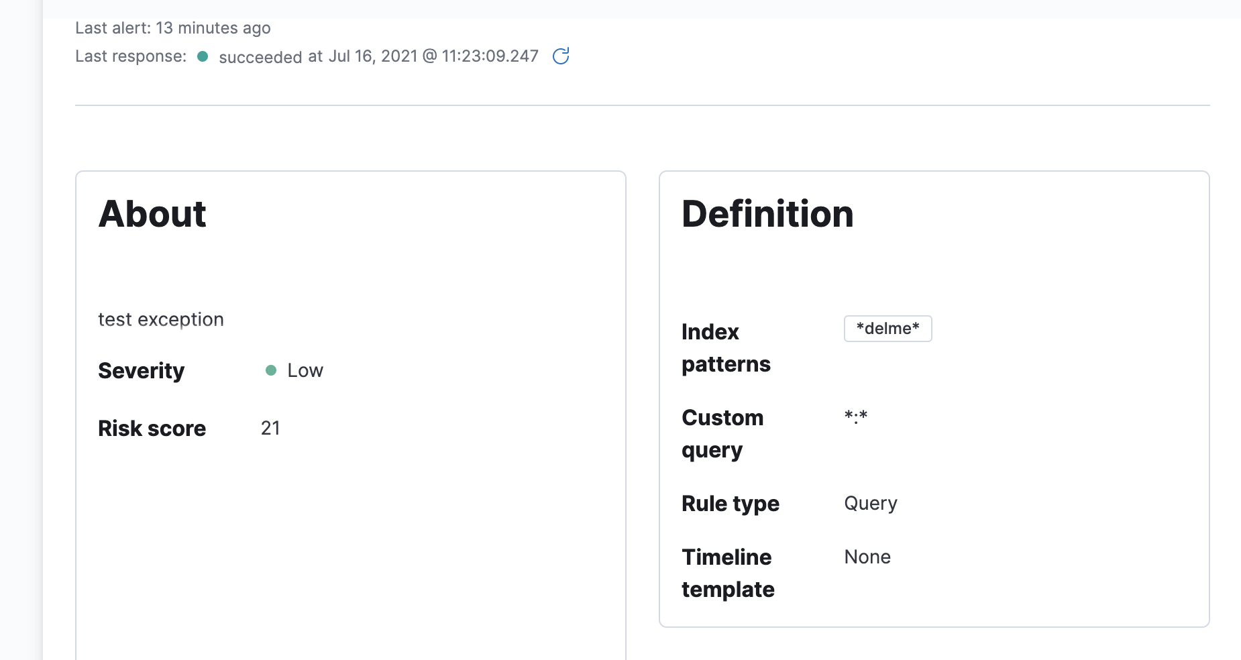Click the Timeline template label

728,573
